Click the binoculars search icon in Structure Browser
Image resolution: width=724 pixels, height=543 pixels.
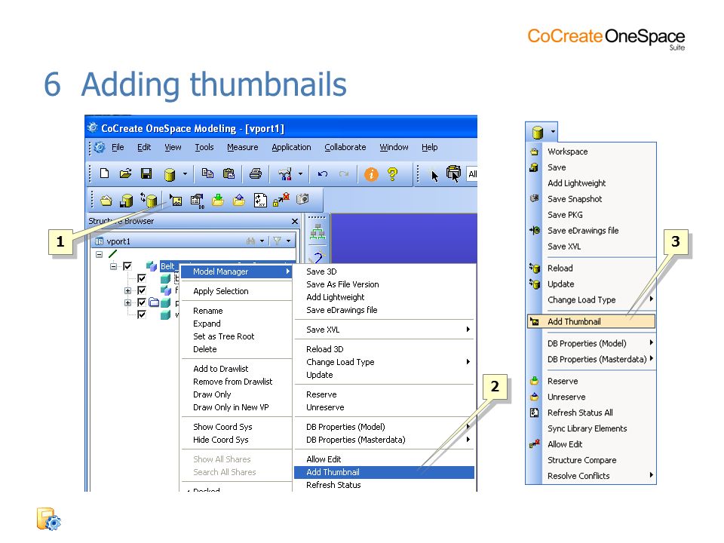[250, 241]
